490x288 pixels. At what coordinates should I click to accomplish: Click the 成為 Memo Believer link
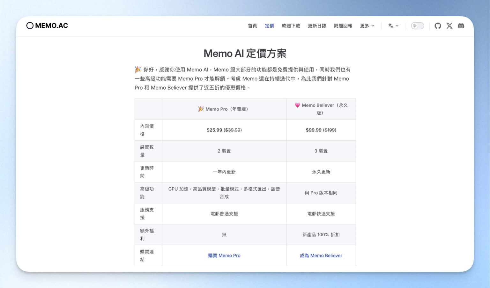(321, 255)
